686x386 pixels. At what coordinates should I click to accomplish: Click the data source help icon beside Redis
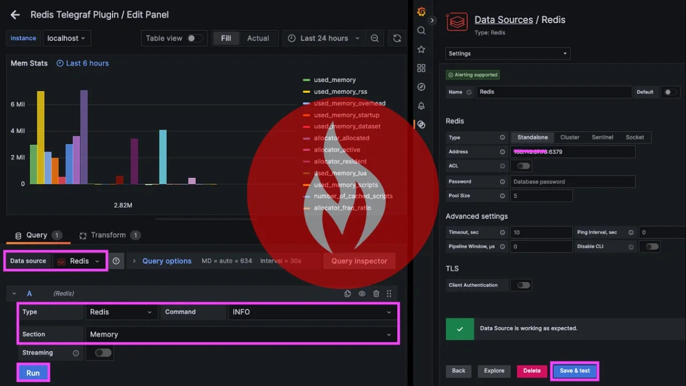116,261
